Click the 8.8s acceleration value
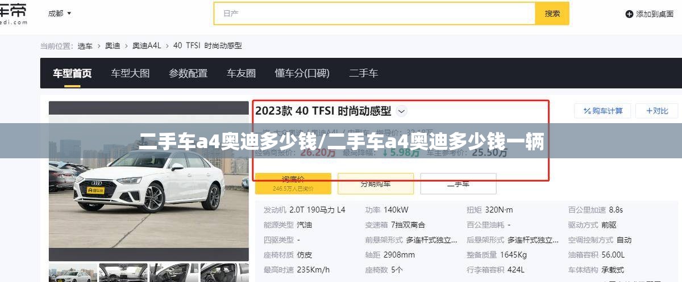This screenshot has width=682, height=282. click(x=616, y=210)
